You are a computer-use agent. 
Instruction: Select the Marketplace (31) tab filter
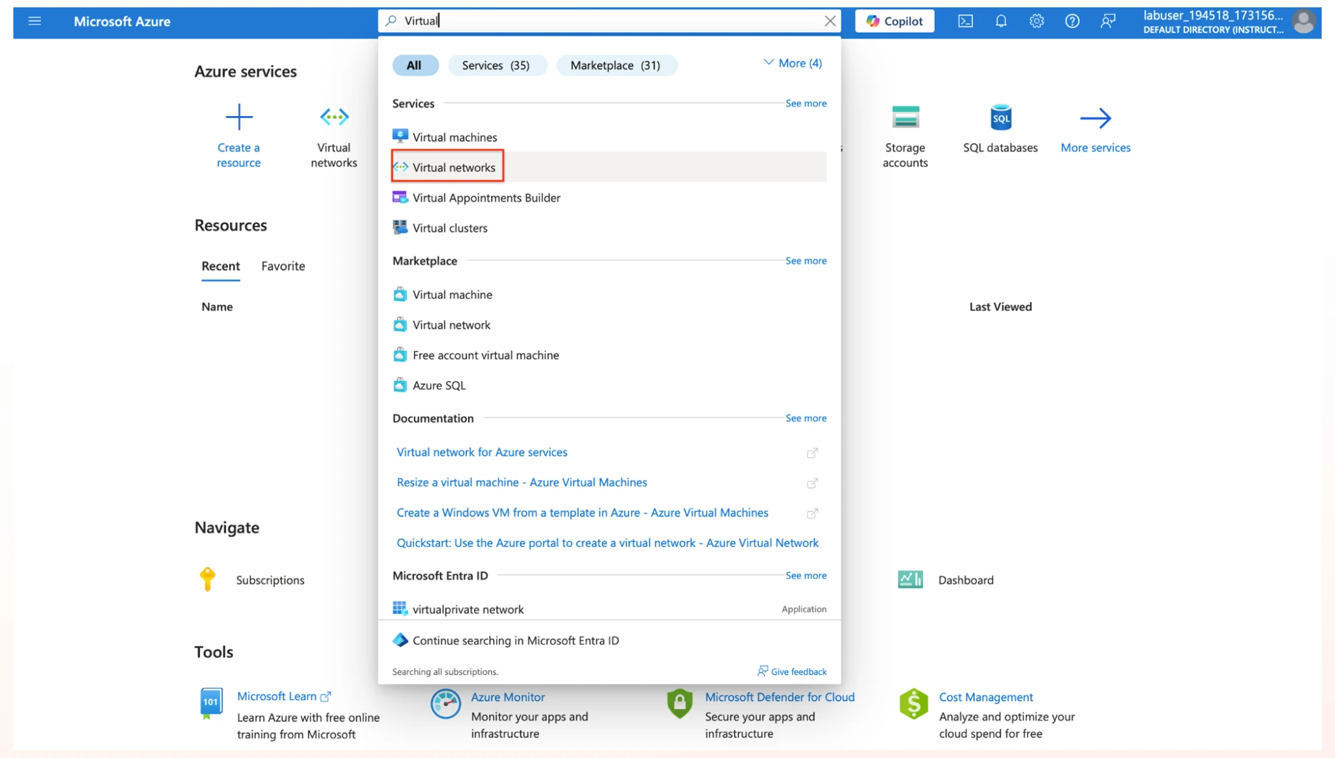click(615, 64)
